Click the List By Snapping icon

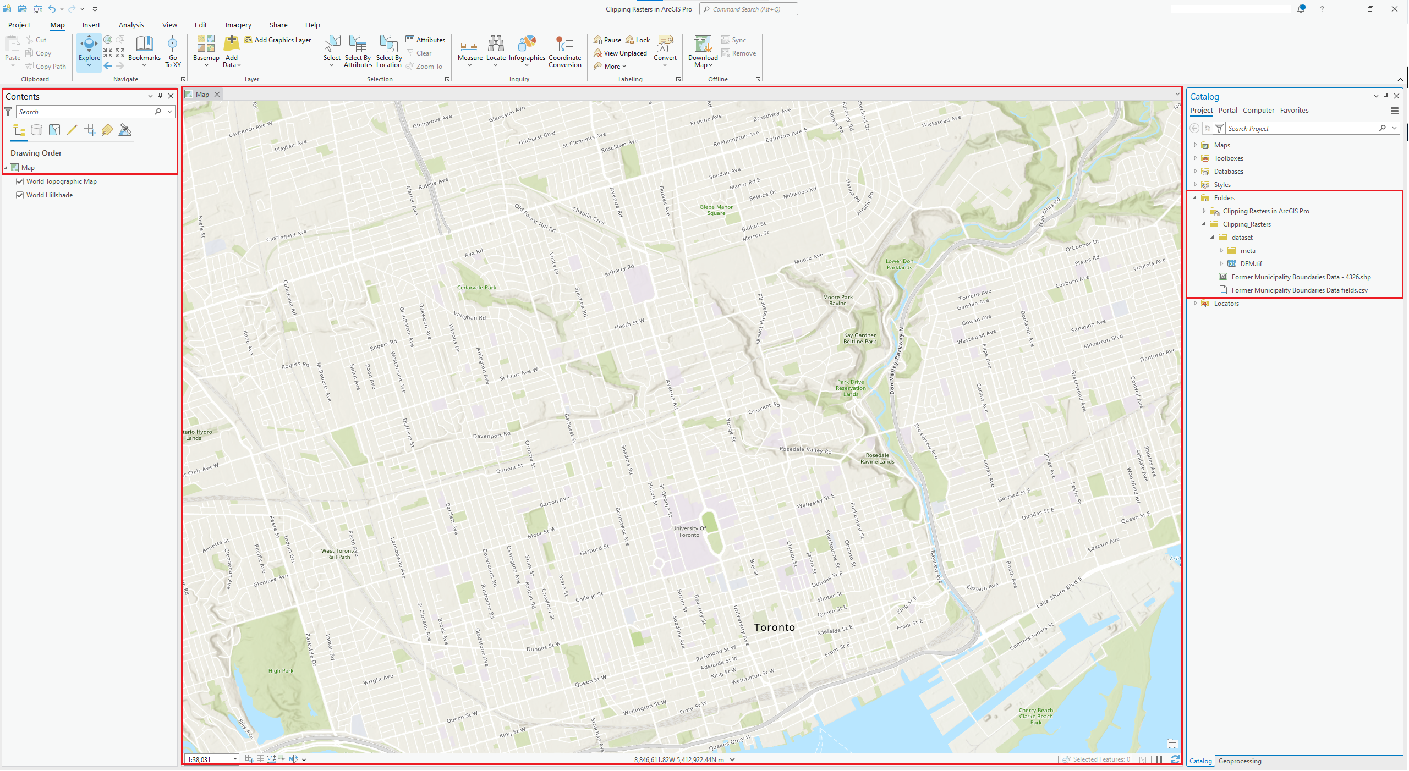(89, 130)
